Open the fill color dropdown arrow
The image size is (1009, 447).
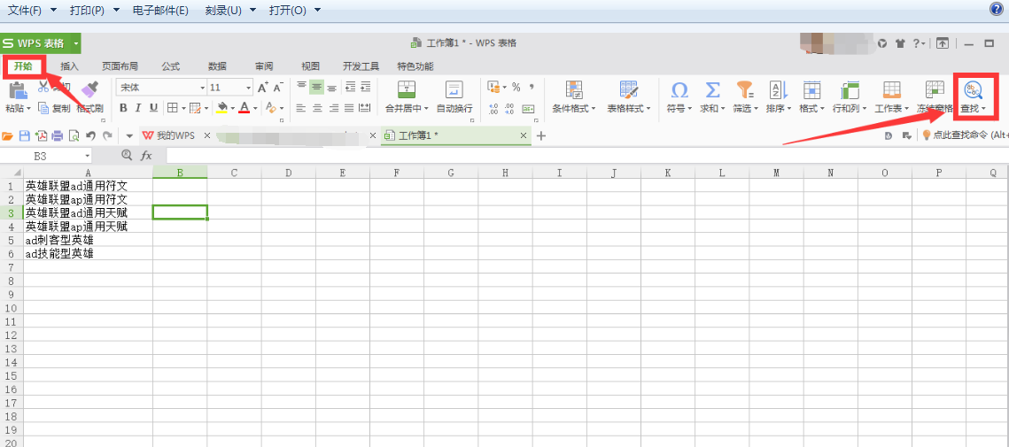pos(232,108)
